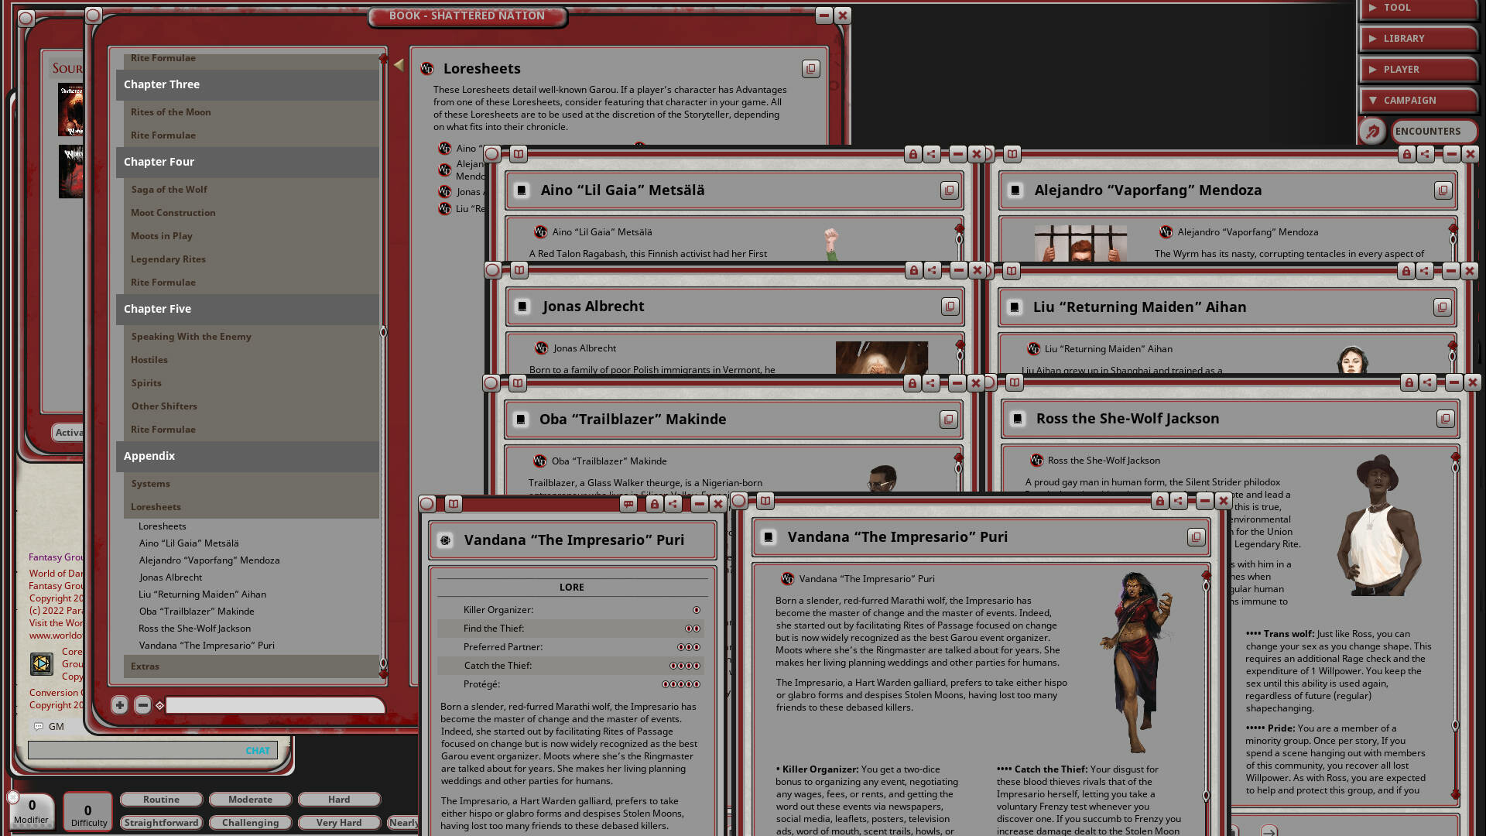Click the plus icon below the chapter list
This screenshot has width=1486, height=836.
pos(120,705)
